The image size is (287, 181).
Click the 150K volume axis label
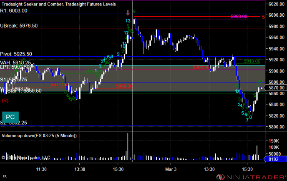pos(274,141)
